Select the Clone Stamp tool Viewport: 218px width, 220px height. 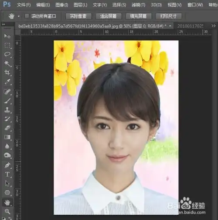7,110
